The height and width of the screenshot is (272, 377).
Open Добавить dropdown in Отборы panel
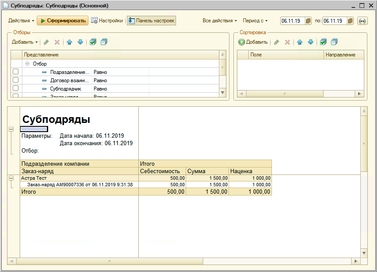point(25,42)
